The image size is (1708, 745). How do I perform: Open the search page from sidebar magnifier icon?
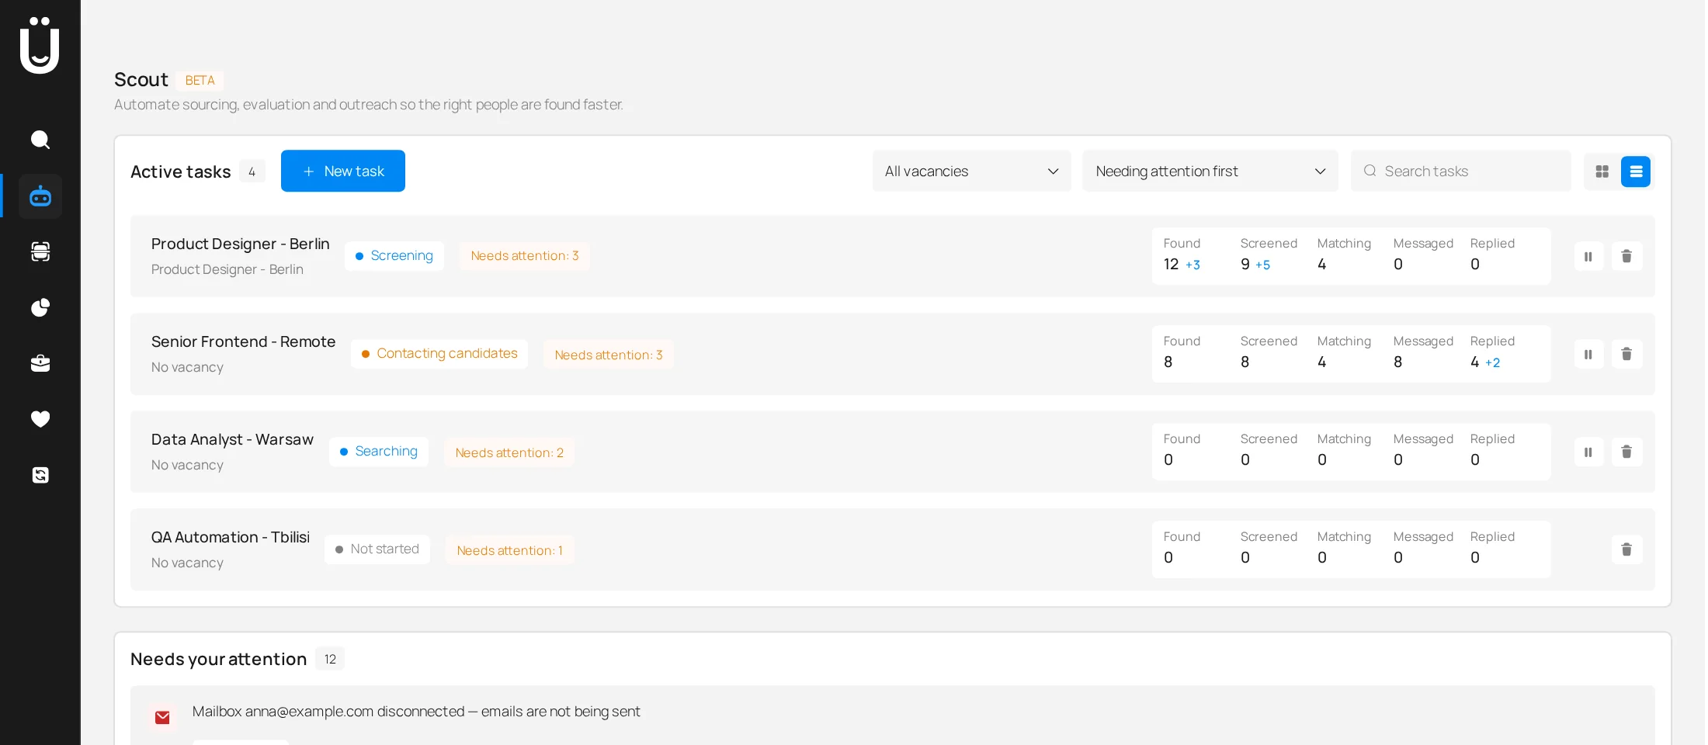pos(40,140)
